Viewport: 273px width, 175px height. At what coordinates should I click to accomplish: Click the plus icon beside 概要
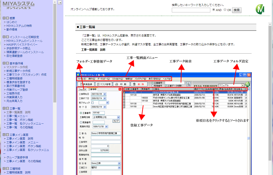(x=4, y=18)
